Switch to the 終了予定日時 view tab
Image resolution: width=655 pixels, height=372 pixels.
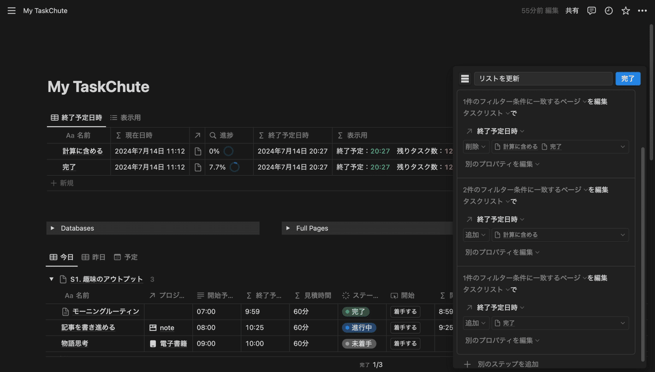tap(76, 117)
